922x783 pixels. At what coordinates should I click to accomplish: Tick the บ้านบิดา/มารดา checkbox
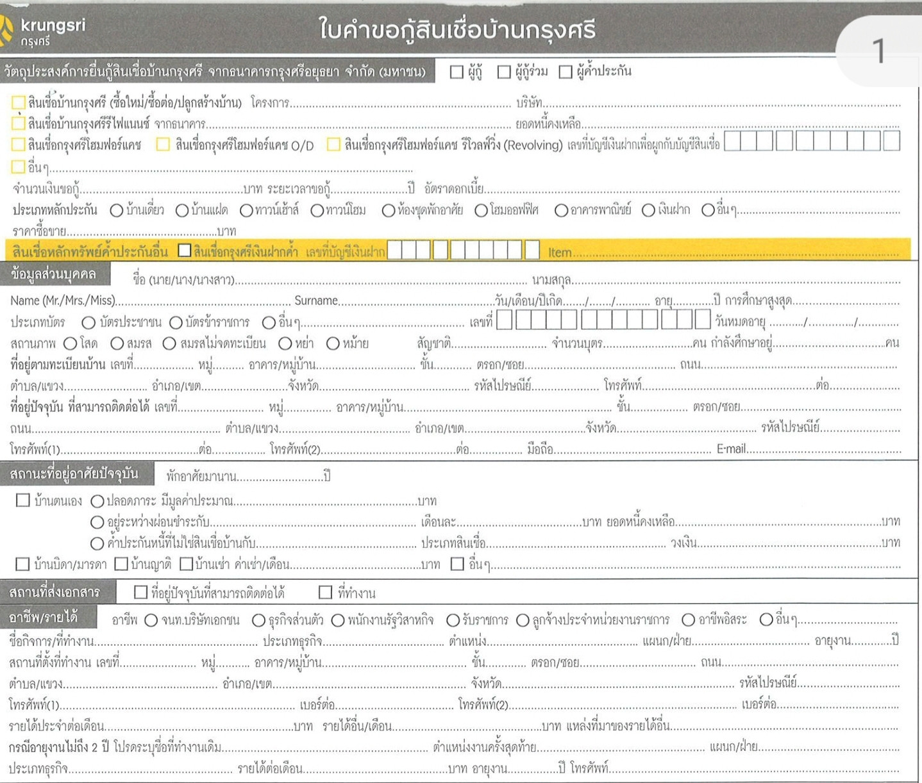(x=22, y=564)
